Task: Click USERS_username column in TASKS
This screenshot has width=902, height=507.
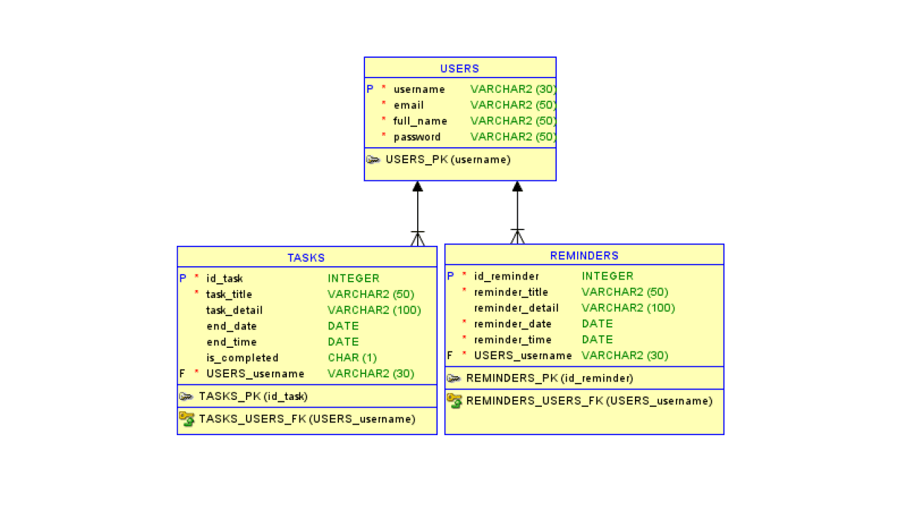Action: 255,374
